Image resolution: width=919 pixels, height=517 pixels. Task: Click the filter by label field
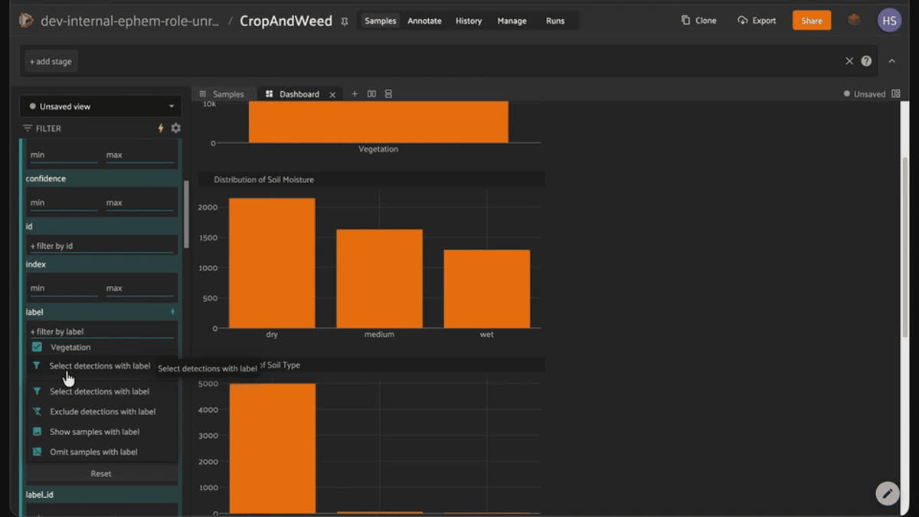[x=101, y=332]
